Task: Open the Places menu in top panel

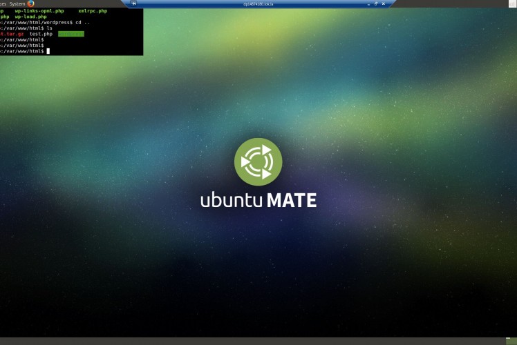Action: pos(3,3)
